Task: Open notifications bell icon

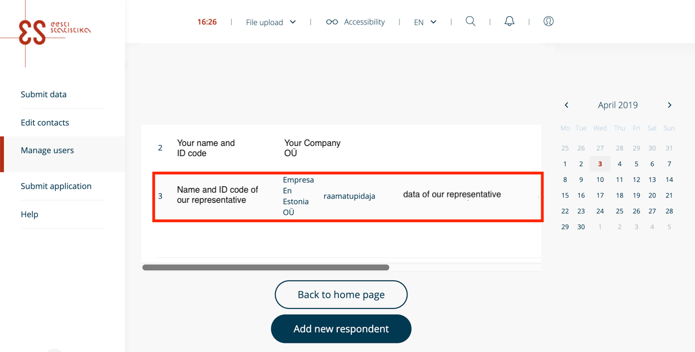Action: (x=509, y=21)
